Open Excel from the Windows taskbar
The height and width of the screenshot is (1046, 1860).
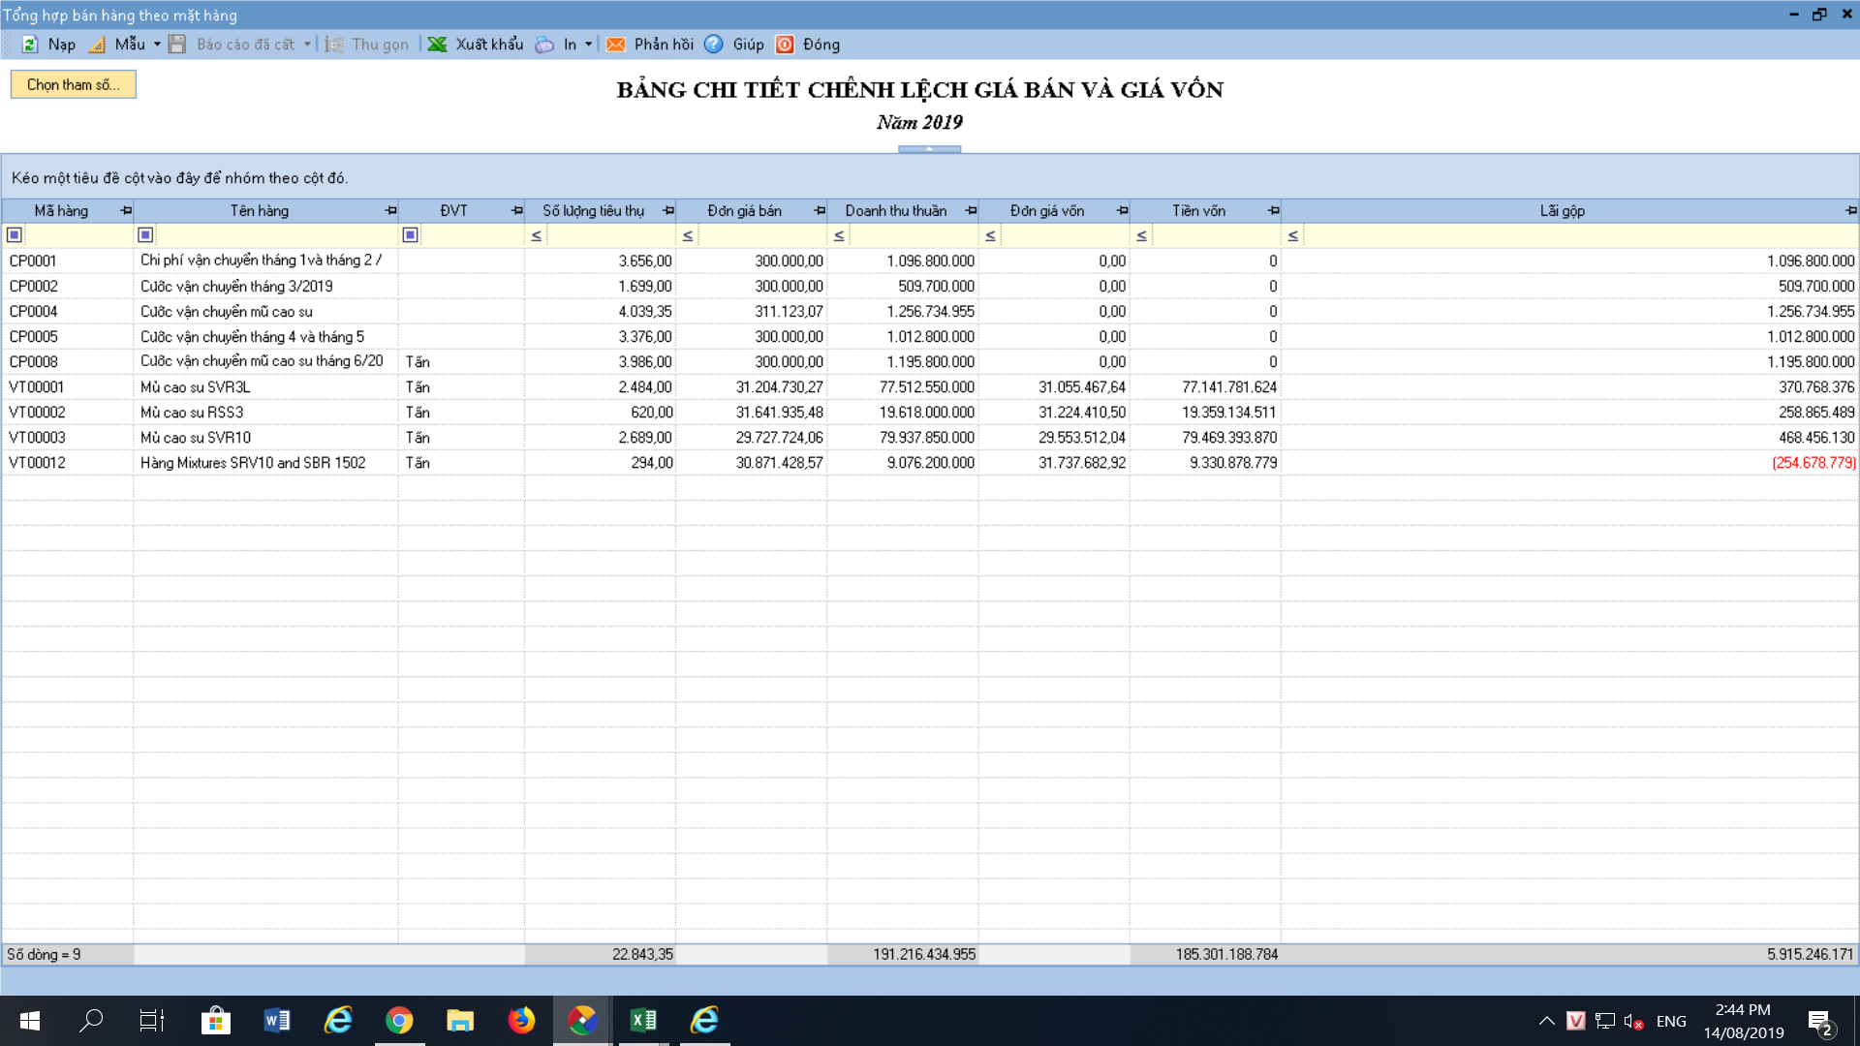[643, 1020]
